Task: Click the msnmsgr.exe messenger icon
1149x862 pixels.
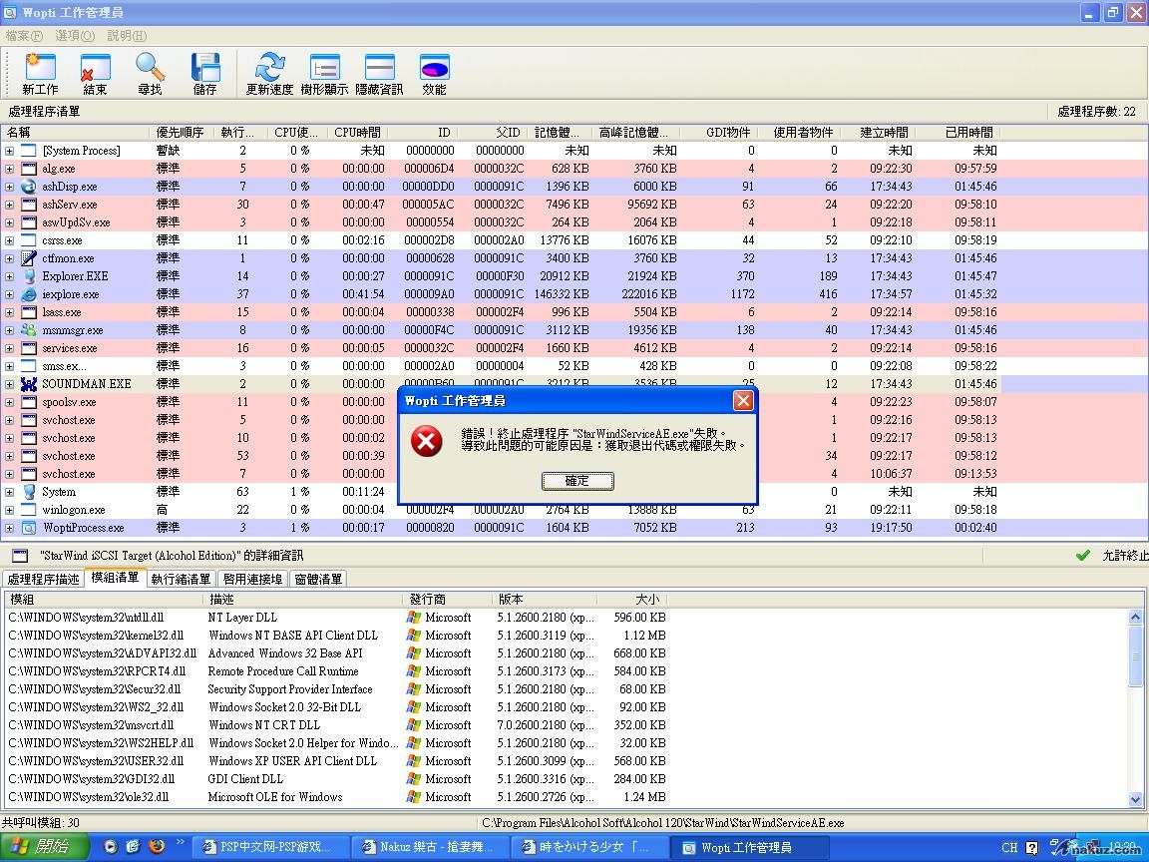Action: pyautogui.click(x=29, y=330)
